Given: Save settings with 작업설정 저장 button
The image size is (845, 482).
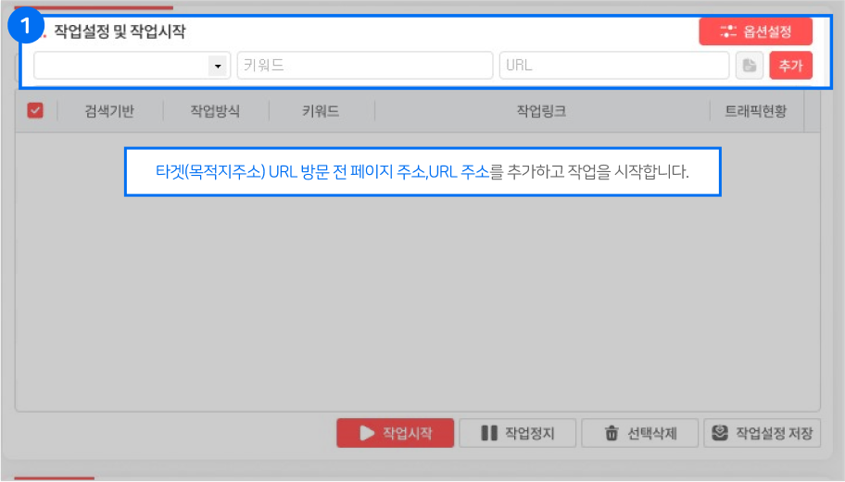Looking at the screenshot, I should 762,433.
